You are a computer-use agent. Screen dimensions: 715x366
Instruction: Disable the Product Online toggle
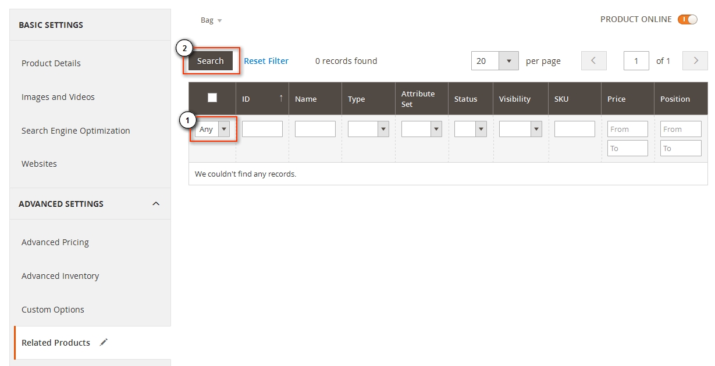point(688,19)
